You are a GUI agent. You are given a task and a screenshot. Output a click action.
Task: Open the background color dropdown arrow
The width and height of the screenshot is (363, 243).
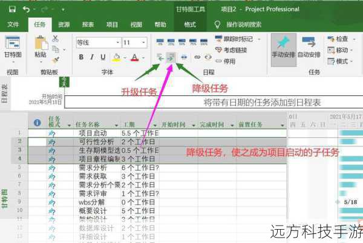[125, 57]
